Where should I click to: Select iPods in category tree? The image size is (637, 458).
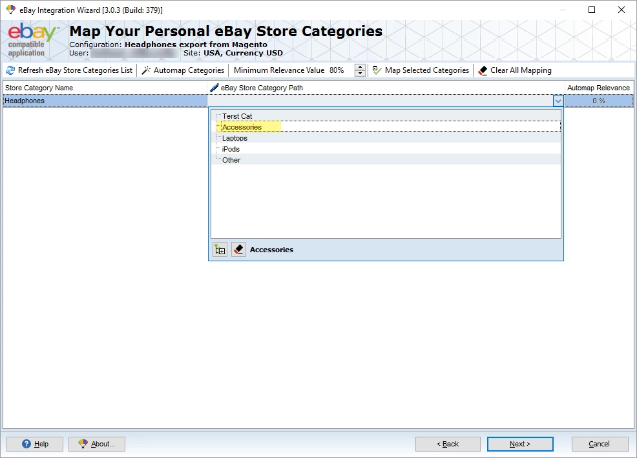tap(231, 149)
